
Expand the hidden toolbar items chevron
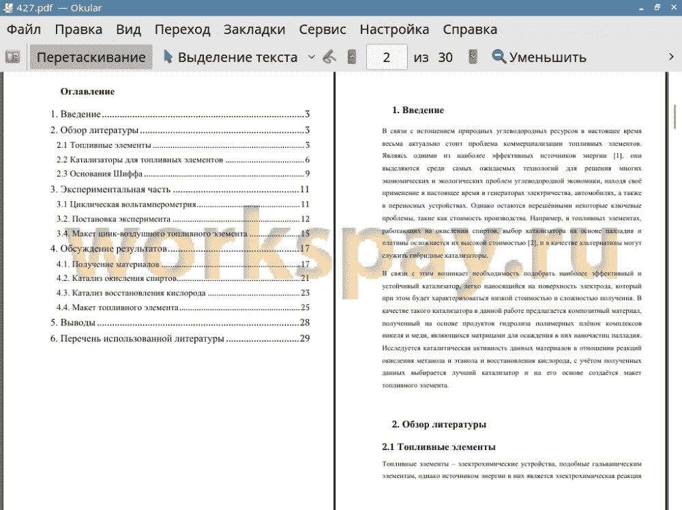[671, 57]
